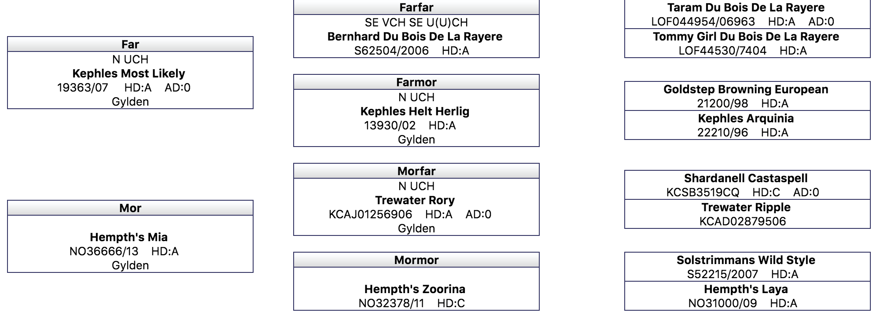Click the Farfar header bar

[416, 7]
